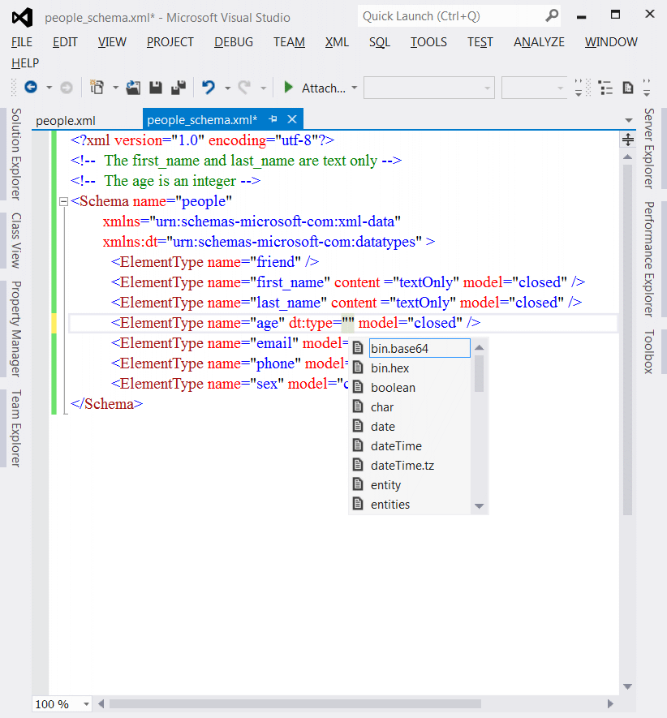Click the IntelliSense list scrollbar thumb
The width and height of the screenshot is (667, 718).
[480, 374]
